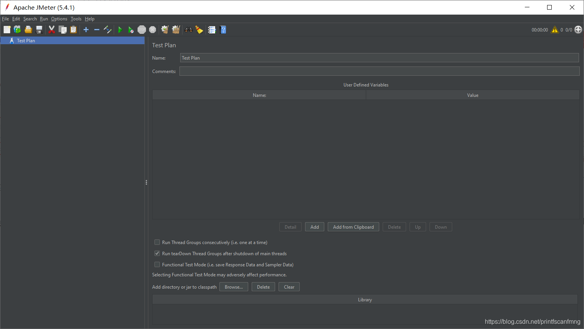Create a new test plan with New icon
Image resolution: width=584 pixels, height=329 pixels.
[x=7, y=30]
